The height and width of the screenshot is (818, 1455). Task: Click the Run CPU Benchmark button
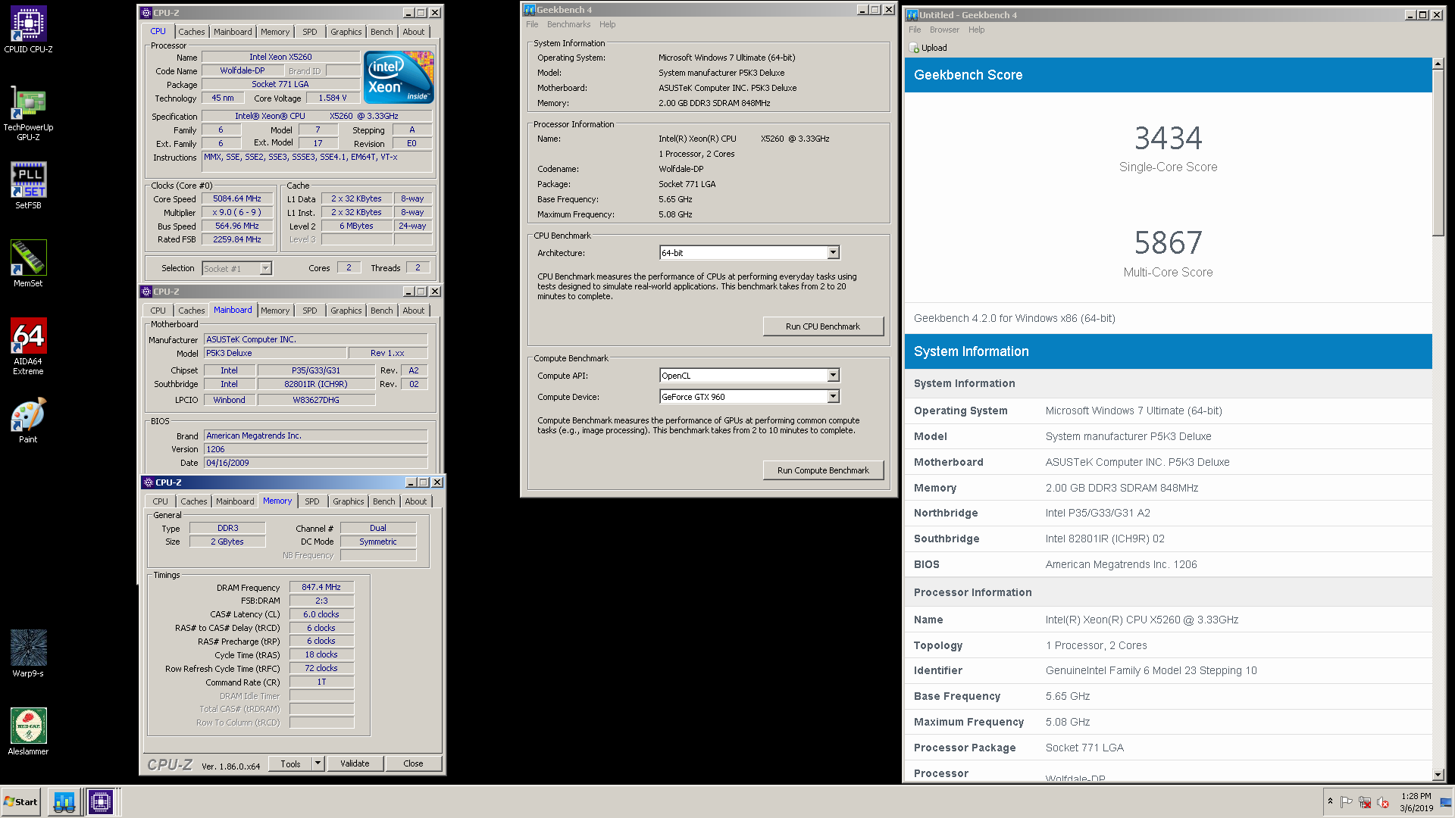click(x=823, y=326)
